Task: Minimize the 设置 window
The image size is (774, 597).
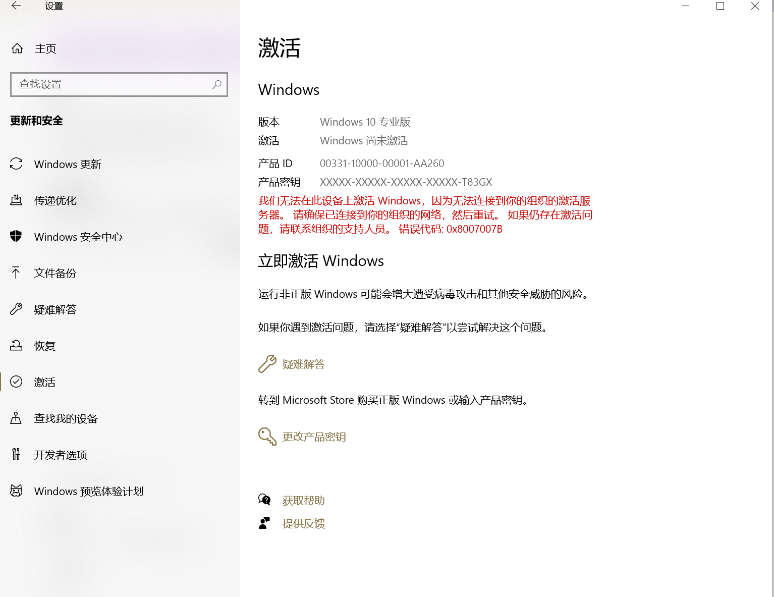Action: (x=685, y=6)
